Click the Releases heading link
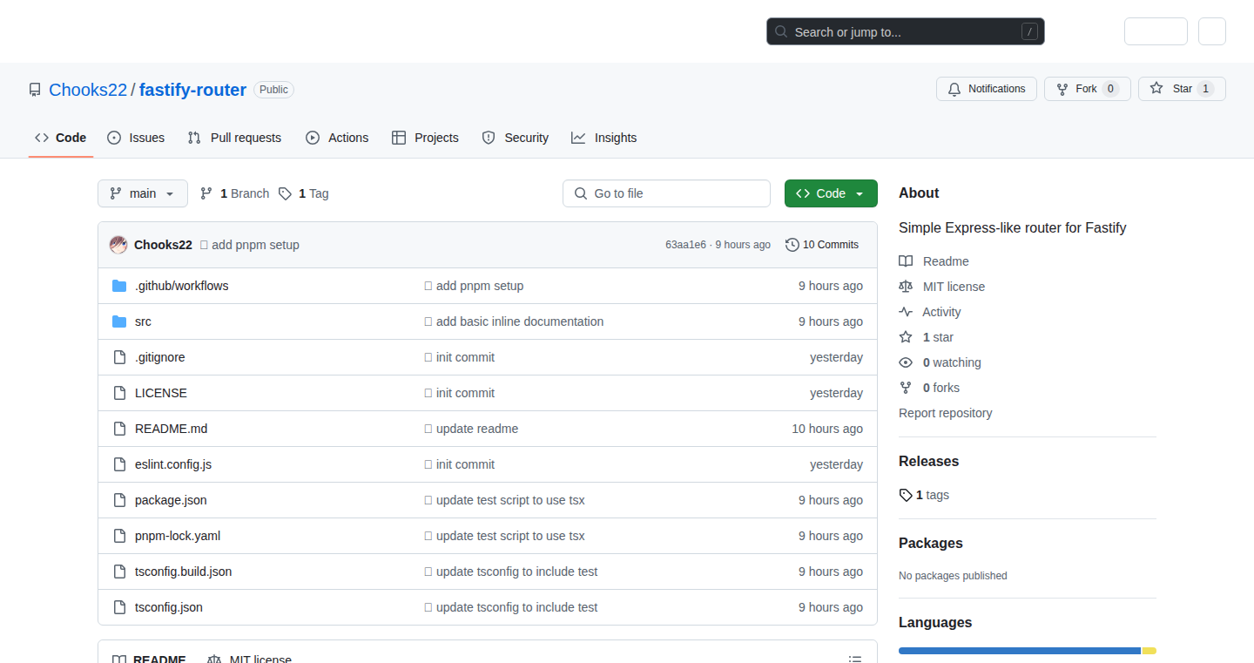Image resolution: width=1254 pixels, height=663 pixels. point(928,461)
